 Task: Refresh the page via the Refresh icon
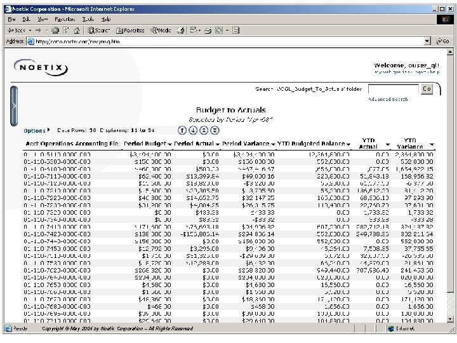66,30
